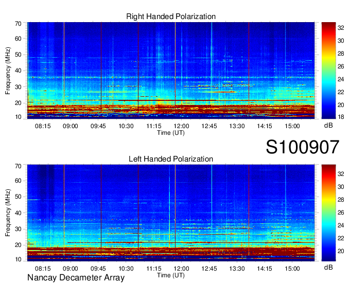The height and width of the screenshot is (284, 350).
Task: Click "08:15" tick on the right-handed time axis
Action: pos(43,126)
